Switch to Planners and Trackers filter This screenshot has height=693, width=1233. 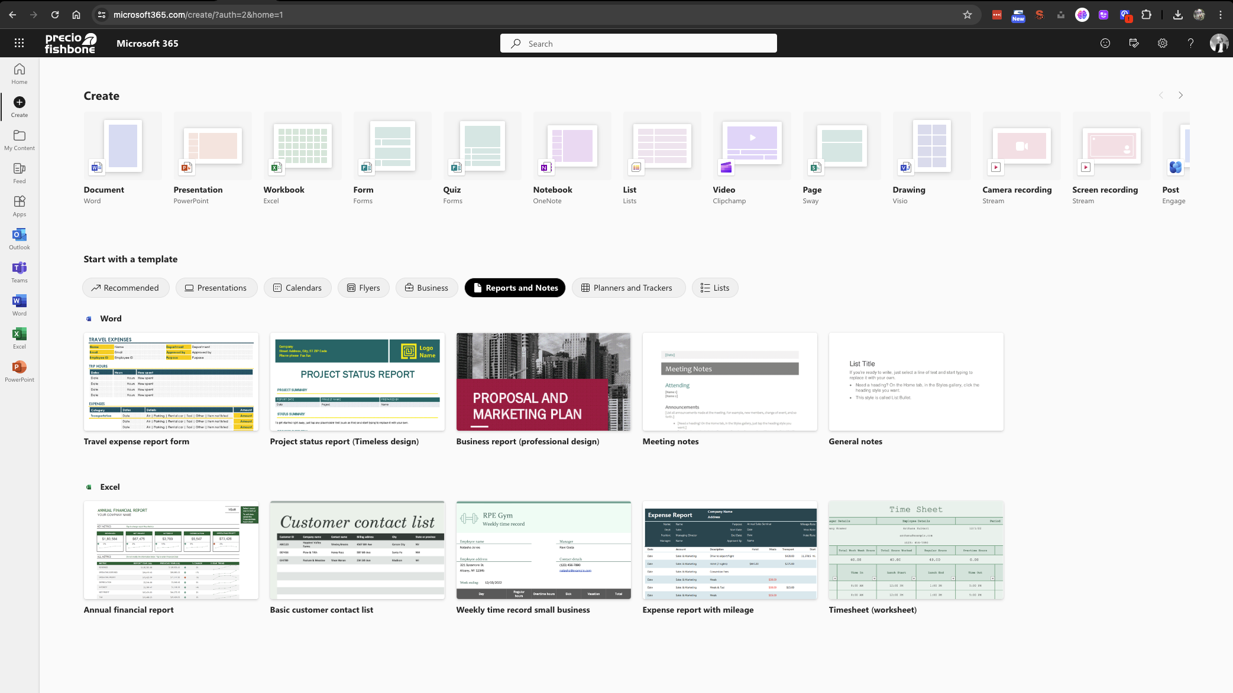627,288
